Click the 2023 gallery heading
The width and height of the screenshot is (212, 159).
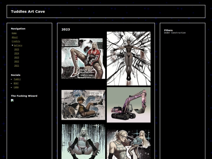tap(66, 29)
